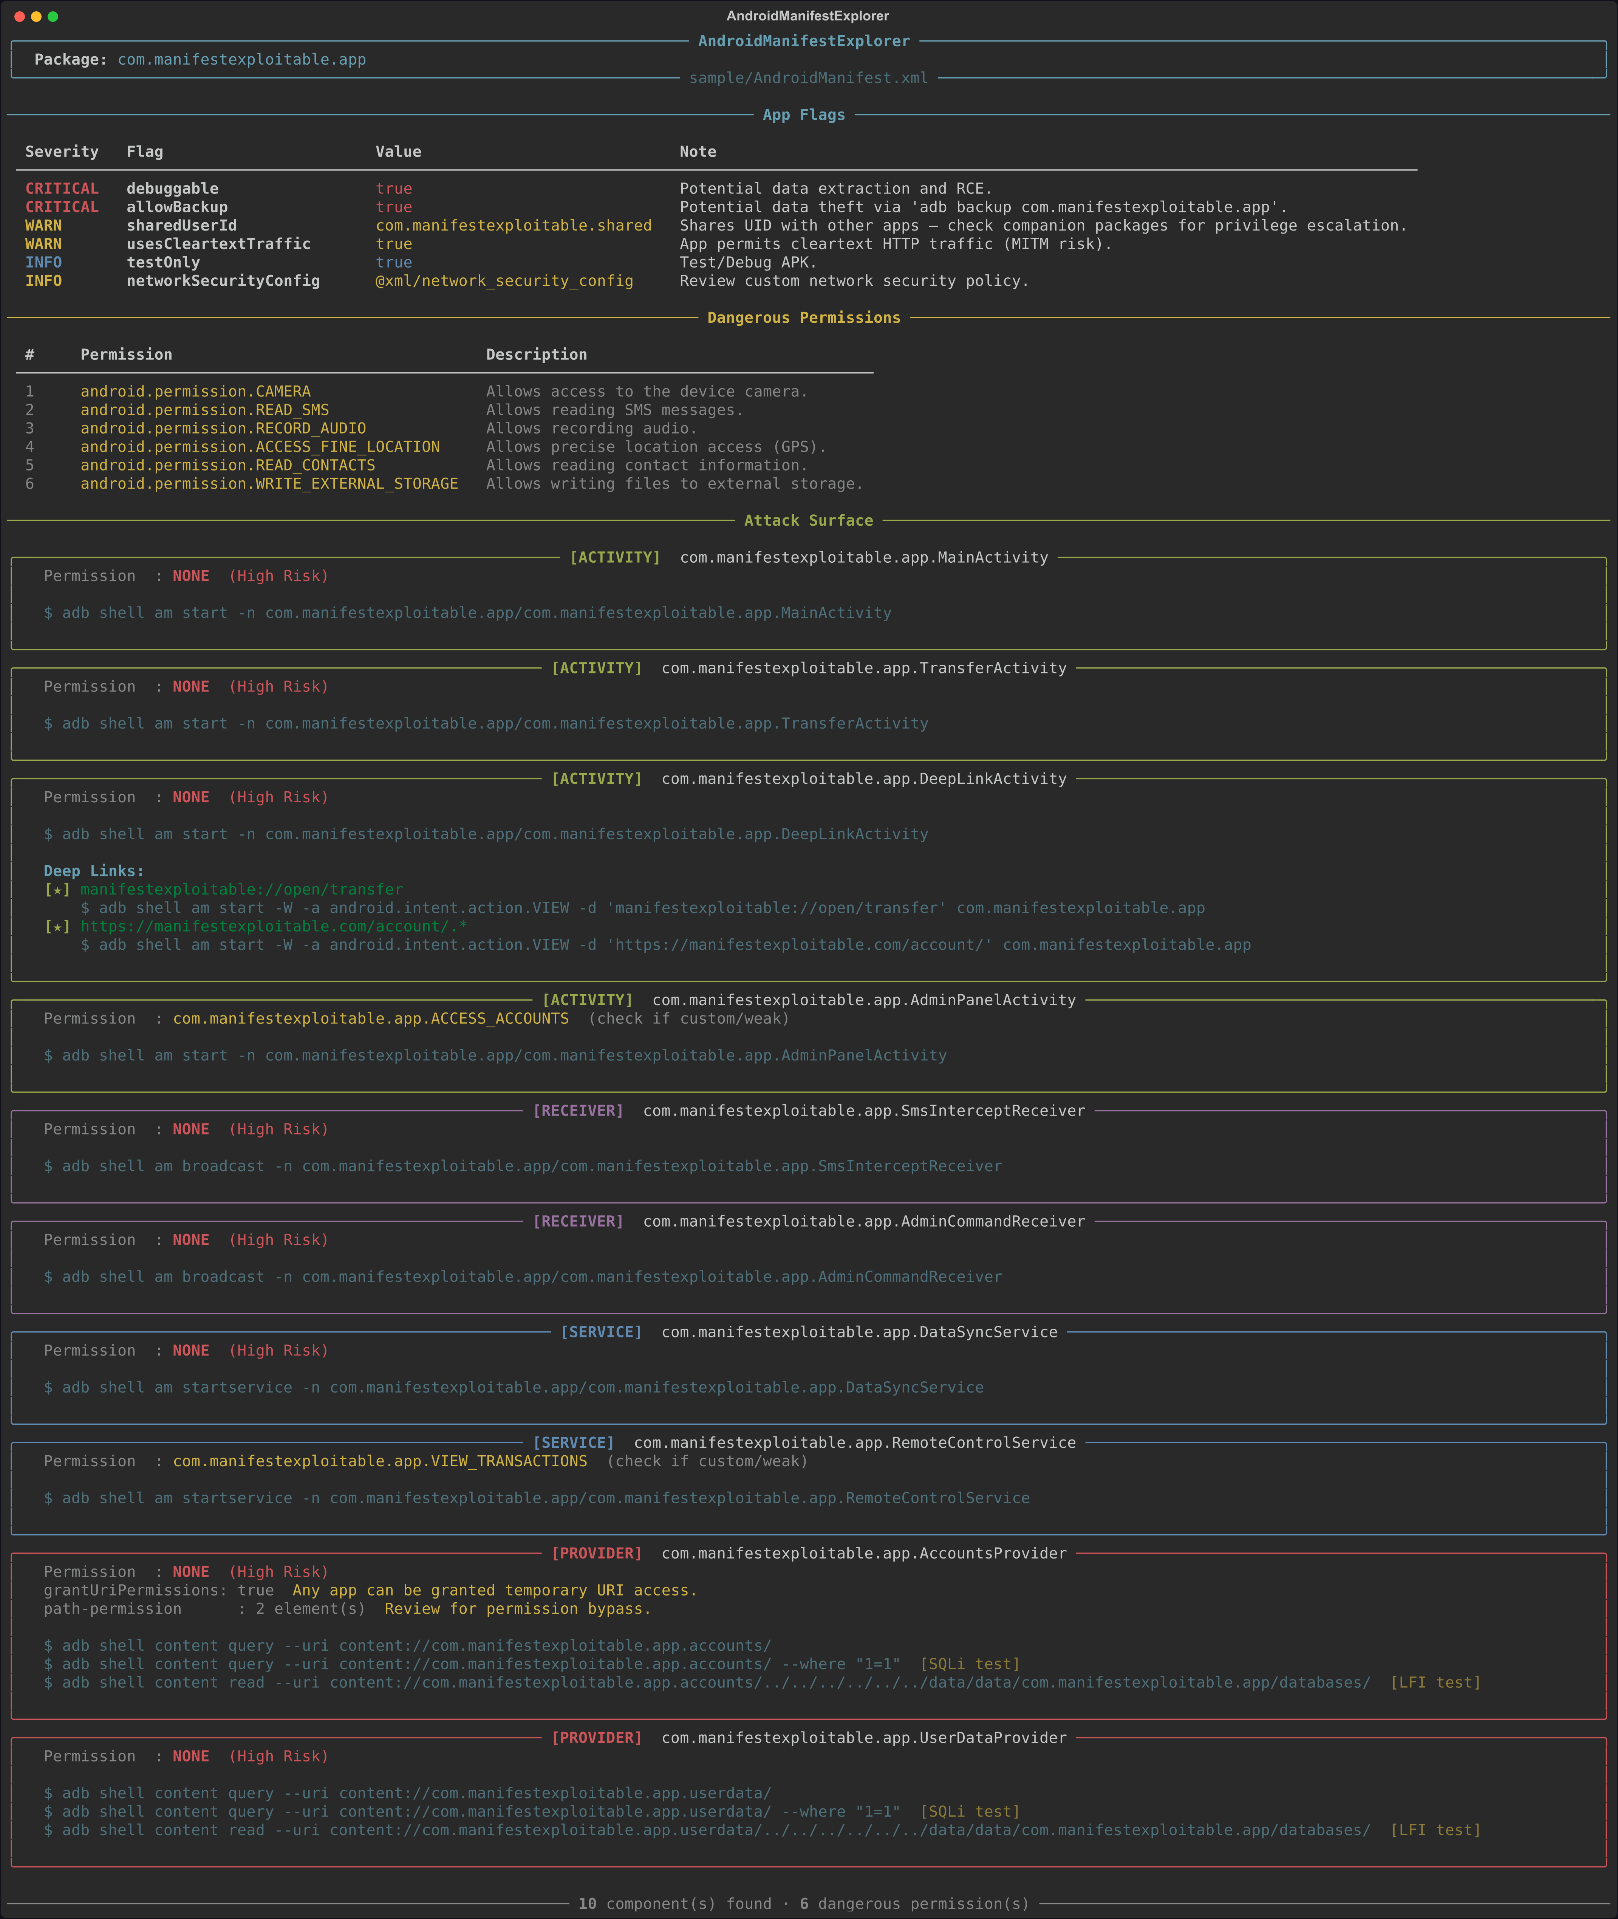Maximize the terminal window with green button
The width and height of the screenshot is (1618, 1919).
coord(53,17)
